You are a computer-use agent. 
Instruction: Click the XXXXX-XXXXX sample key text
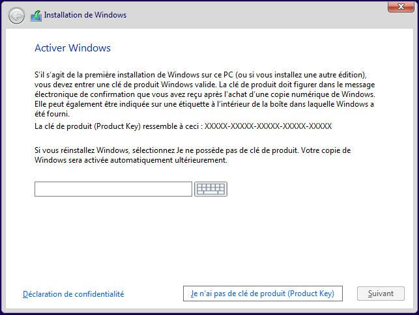(x=268, y=126)
